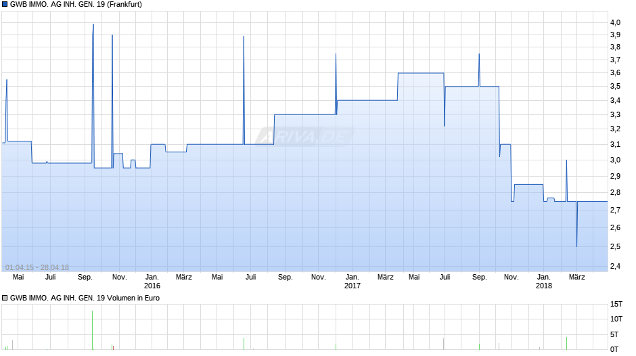Click the 'Jan. 2018' time axis label
This screenshot has width=636, height=356.
tap(543, 282)
